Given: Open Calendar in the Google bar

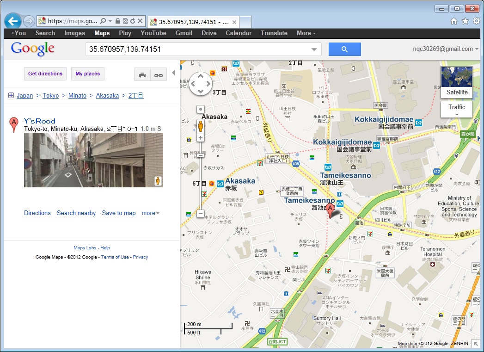Looking at the screenshot, I should click(x=239, y=33).
